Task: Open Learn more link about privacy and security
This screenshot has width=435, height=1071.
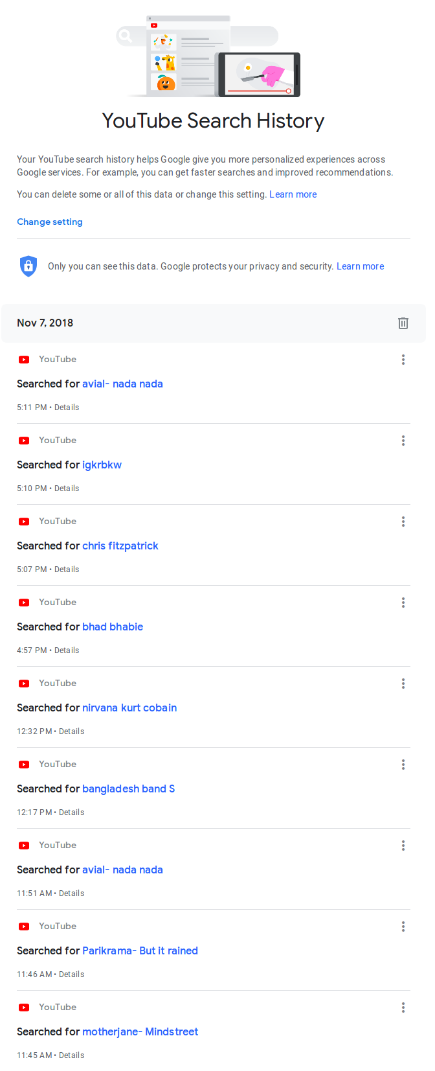Action: tap(360, 266)
